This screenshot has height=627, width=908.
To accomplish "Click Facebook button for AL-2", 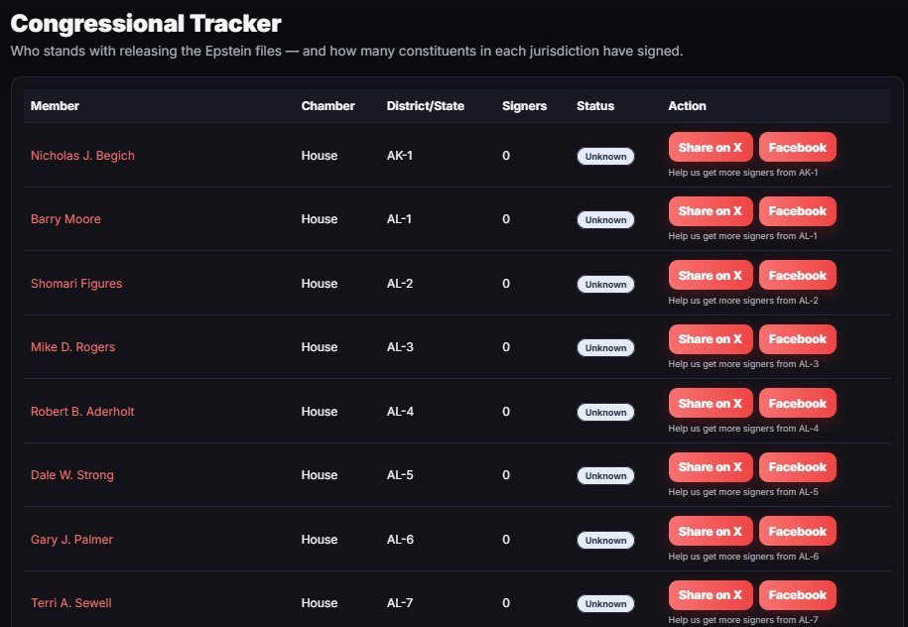I will [798, 276].
